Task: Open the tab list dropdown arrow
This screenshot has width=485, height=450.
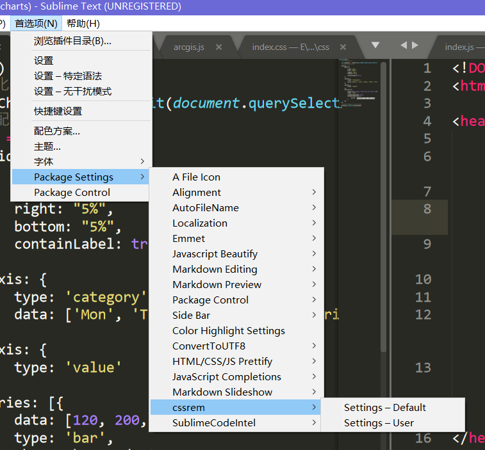Action: pos(375,45)
